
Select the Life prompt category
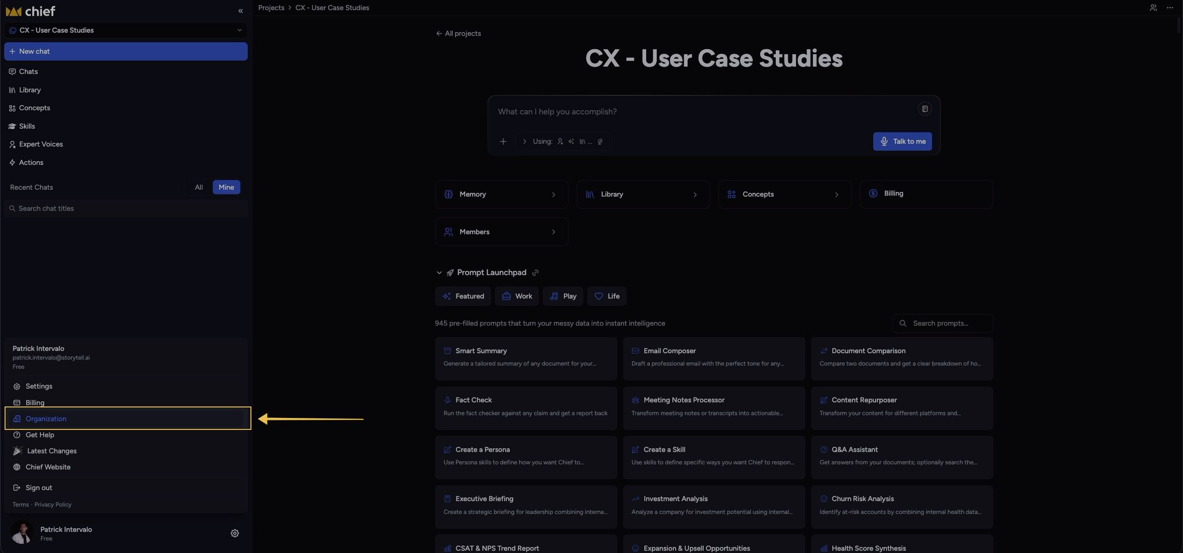click(x=607, y=296)
